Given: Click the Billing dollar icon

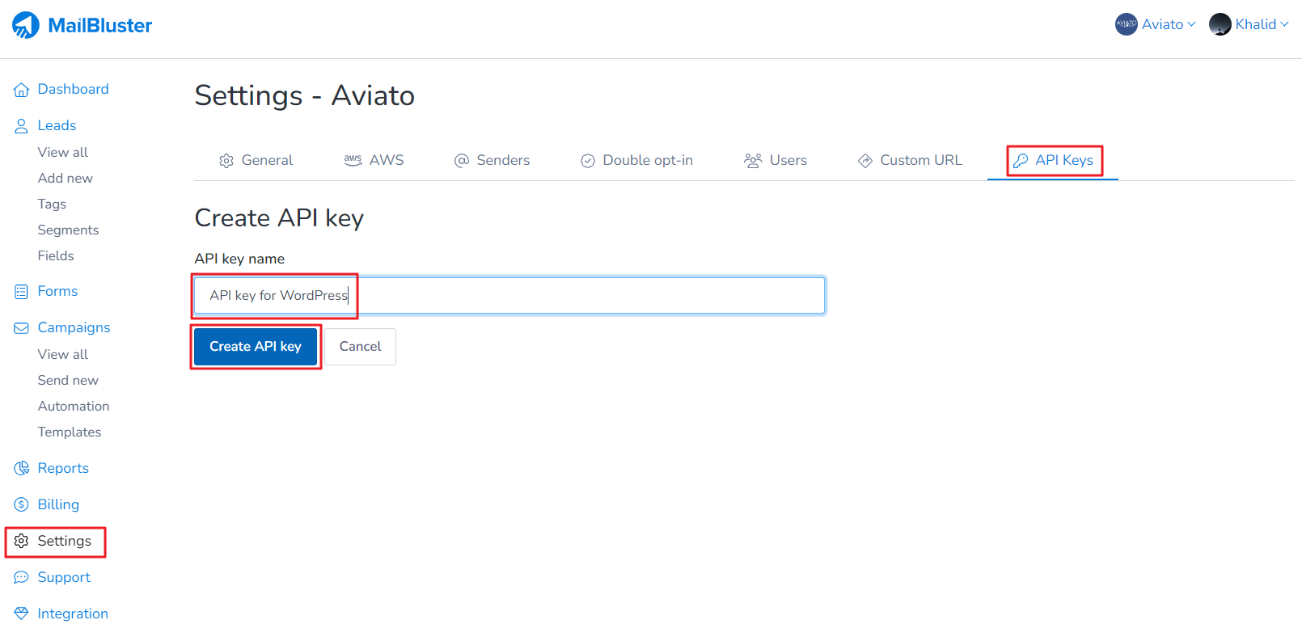Looking at the screenshot, I should (22, 505).
